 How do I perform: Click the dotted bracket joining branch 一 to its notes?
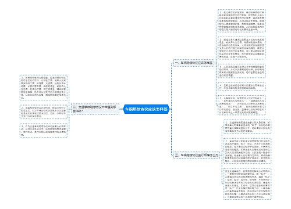216,63
